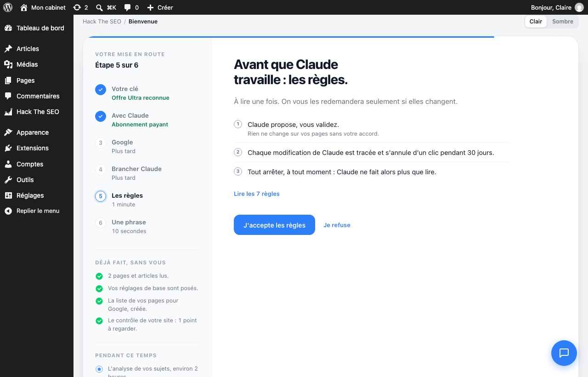Open the Lire les 7 règles link

pos(257,194)
